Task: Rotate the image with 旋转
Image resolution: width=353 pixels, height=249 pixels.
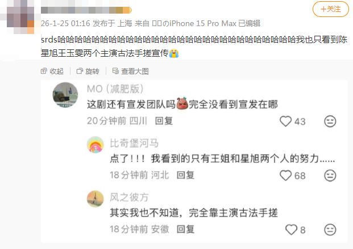Action: (88, 71)
